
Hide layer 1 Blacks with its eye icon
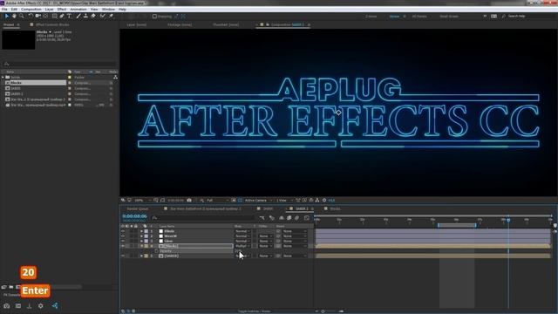(x=123, y=231)
